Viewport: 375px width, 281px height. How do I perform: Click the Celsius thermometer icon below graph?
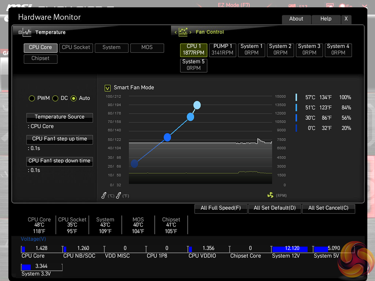coord(104,196)
